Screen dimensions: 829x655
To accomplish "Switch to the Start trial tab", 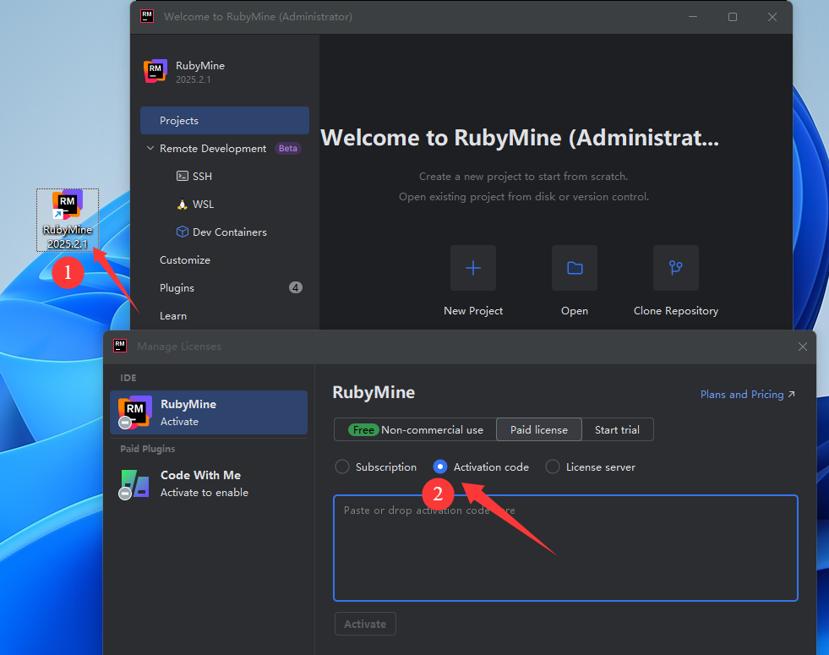I will tap(617, 429).
